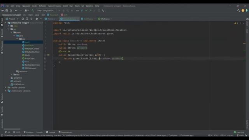Click the orange updates/avatar icon at top right

pos(243,10)
